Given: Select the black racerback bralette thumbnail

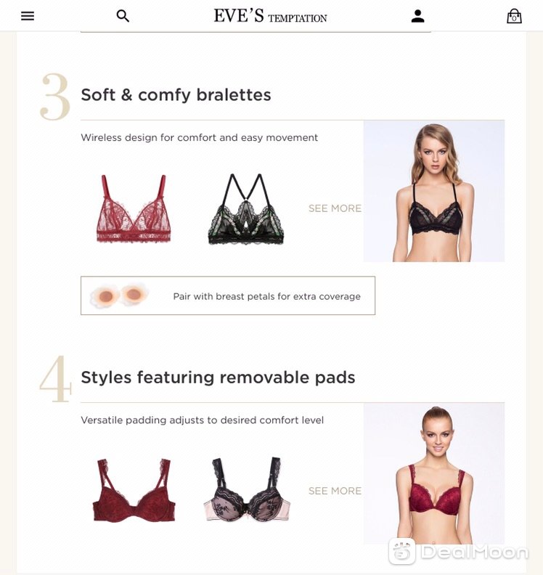Looking at the screenshot, I should coord(246,208).
